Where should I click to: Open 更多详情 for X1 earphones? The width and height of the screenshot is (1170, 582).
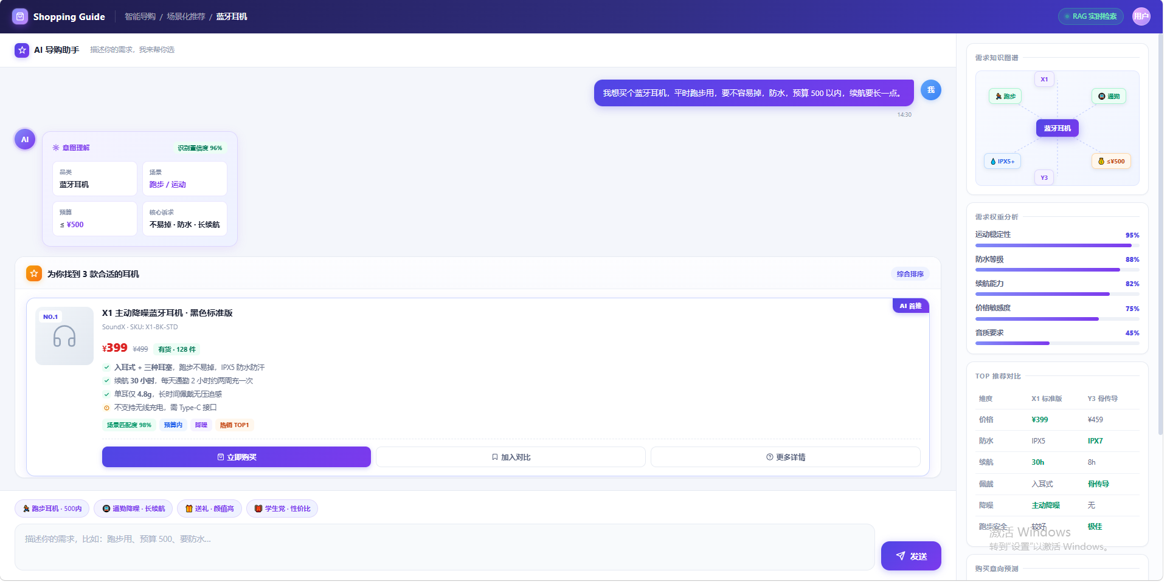785,457
